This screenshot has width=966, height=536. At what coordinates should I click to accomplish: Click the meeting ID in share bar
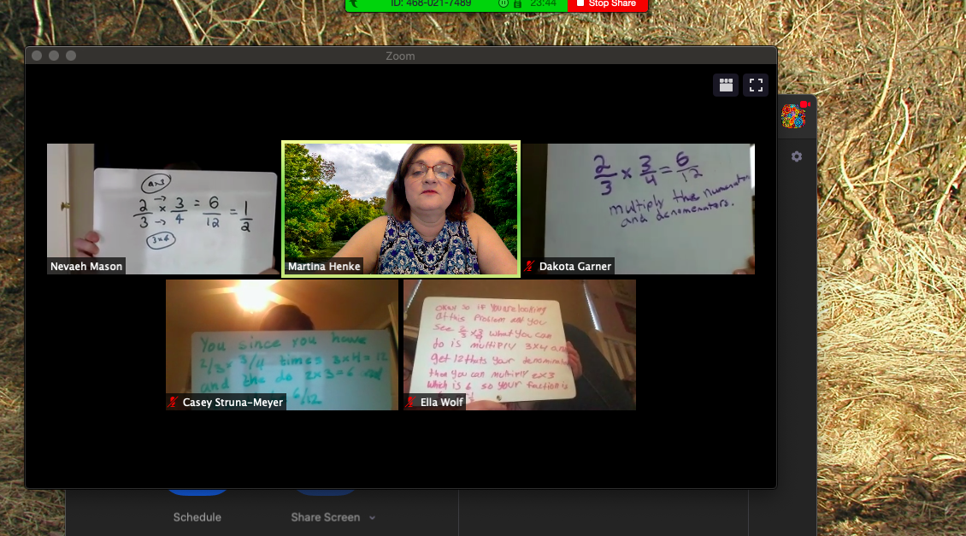pyautogui.click(x=431, y=3)
